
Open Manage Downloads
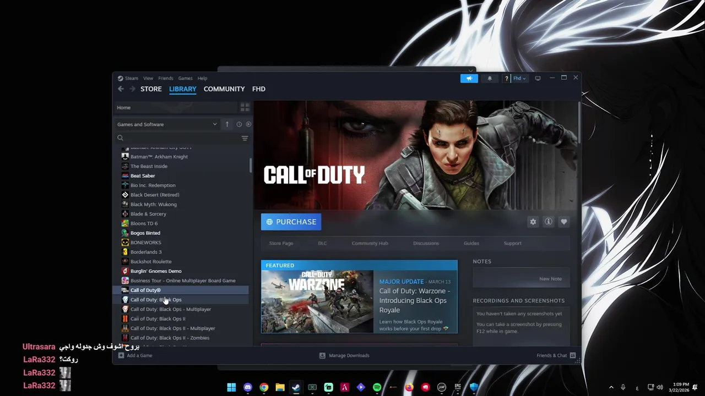(344, 355)
